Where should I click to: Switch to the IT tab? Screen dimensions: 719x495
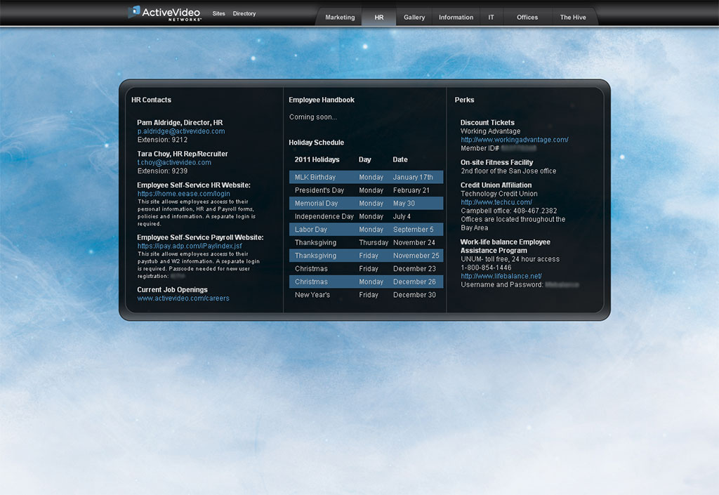[x=491, y=18]
